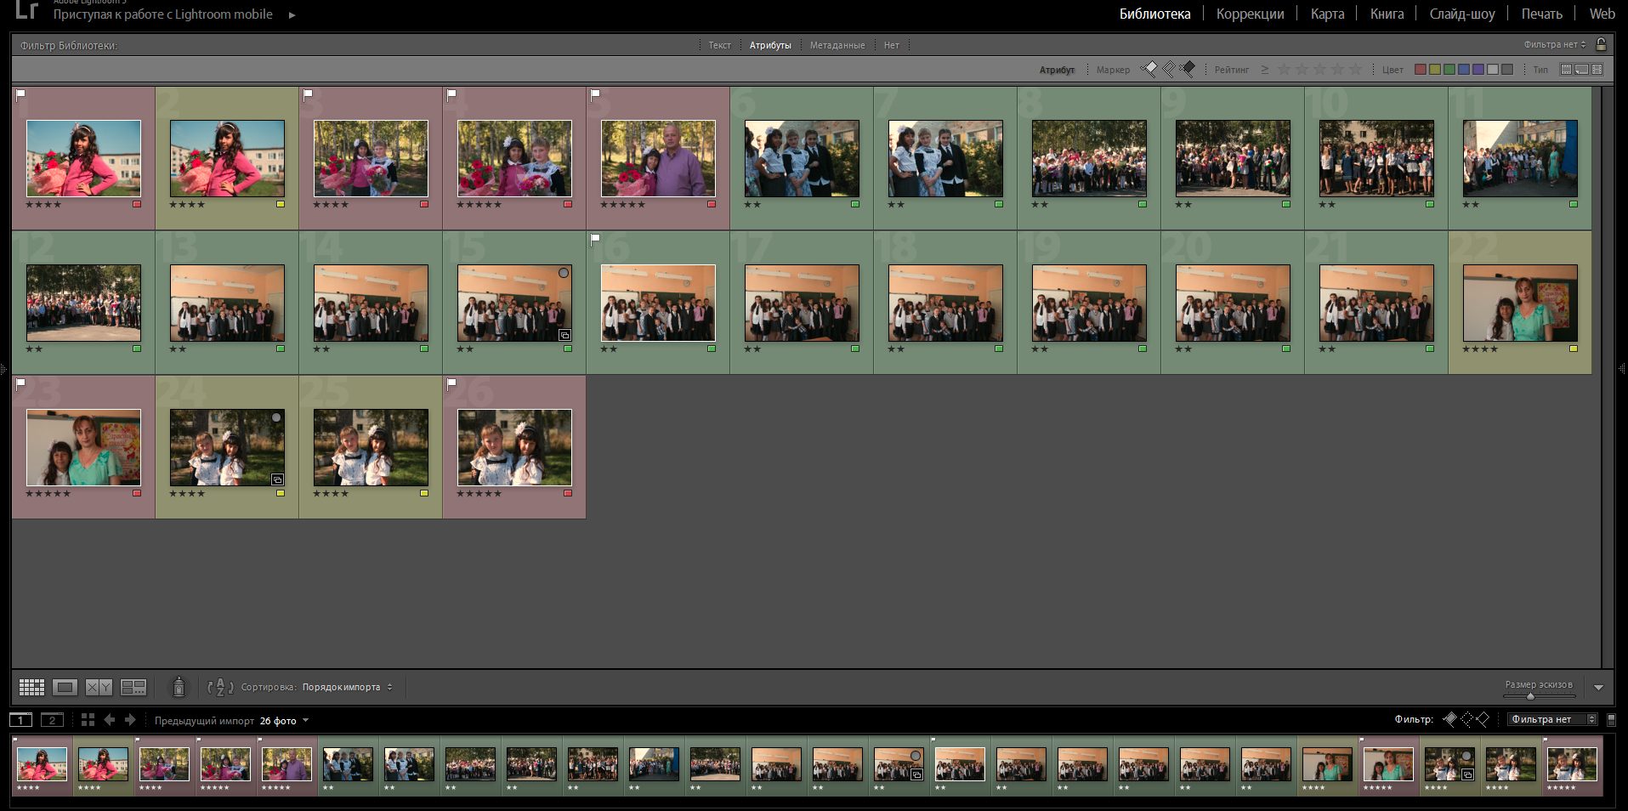Switch to the Слайд-шоу module
Image resolution: width=1628 pixels, height=811 pixels.
pyautogui.click(x=1462, y=14)
